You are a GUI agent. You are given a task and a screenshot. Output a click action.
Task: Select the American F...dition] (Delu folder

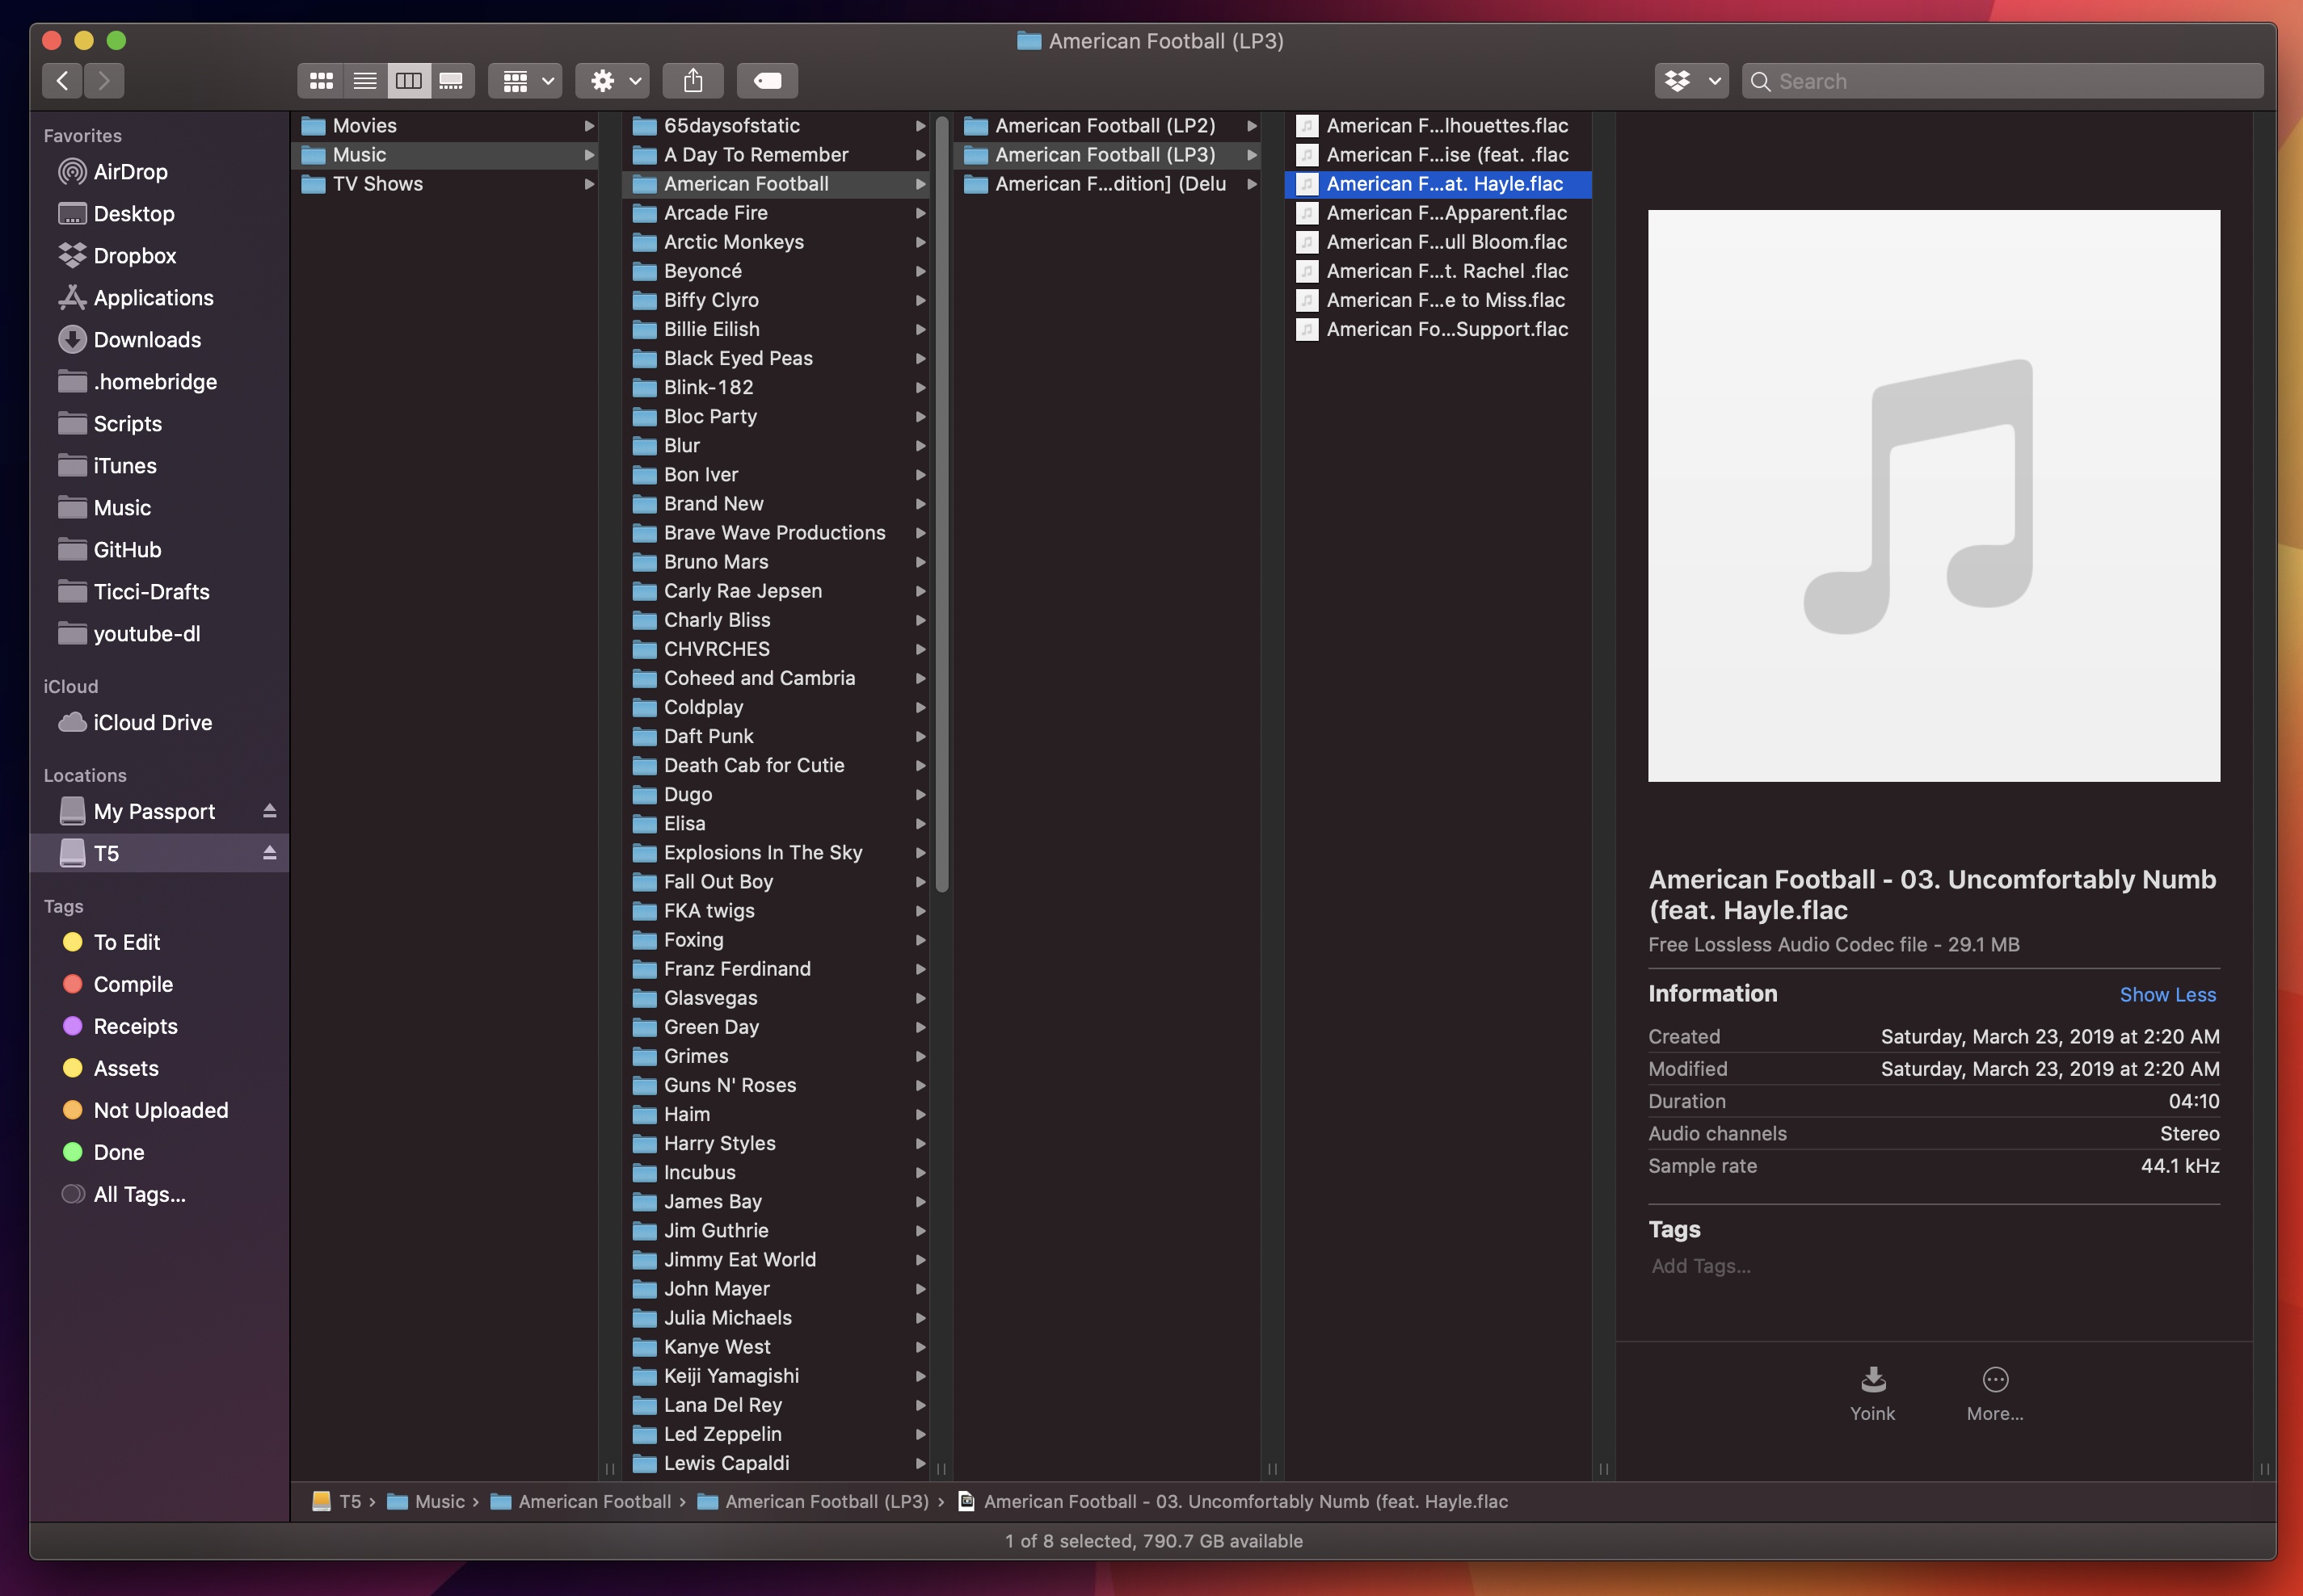click(1108, 184)
